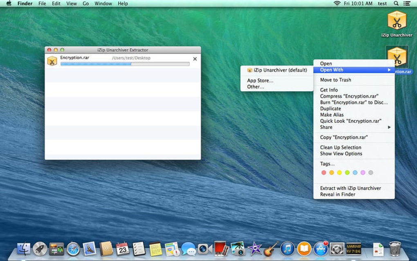Click Tags… in the context menu
Screen dimensions: 417x261
pyautogui.click(x=327, y=164)
